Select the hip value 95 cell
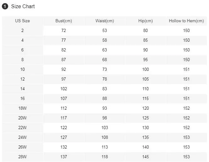209x162 pixels. 146,60
